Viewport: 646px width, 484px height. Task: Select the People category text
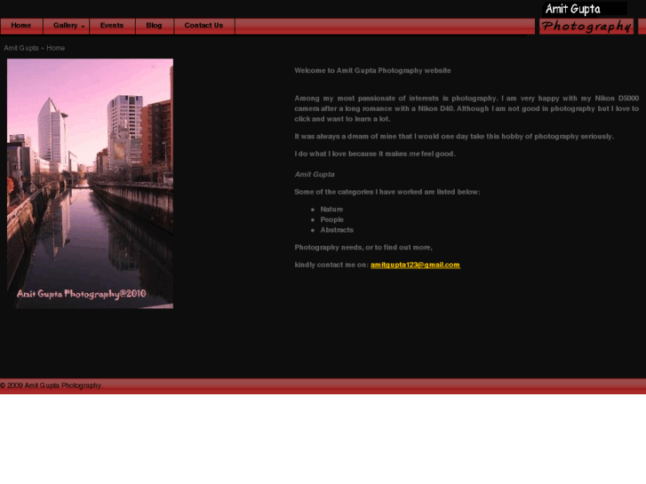click(x=332, y=219)
